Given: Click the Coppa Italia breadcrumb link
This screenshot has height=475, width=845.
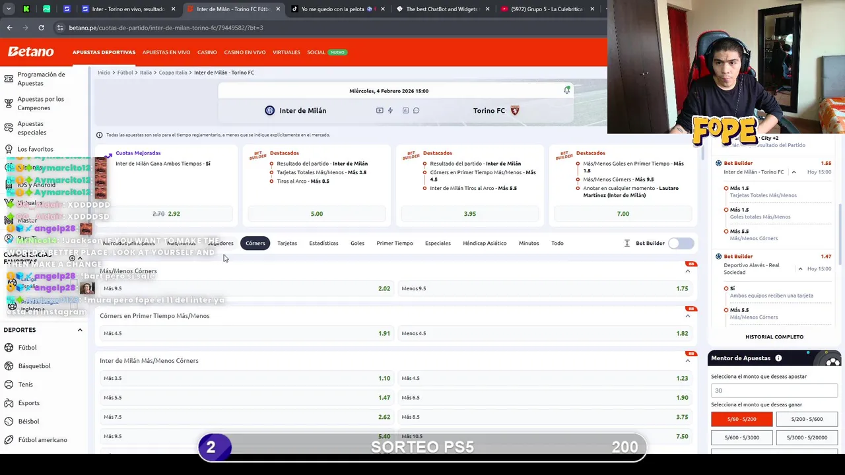Looking at the screenshot, I should 173,73.
